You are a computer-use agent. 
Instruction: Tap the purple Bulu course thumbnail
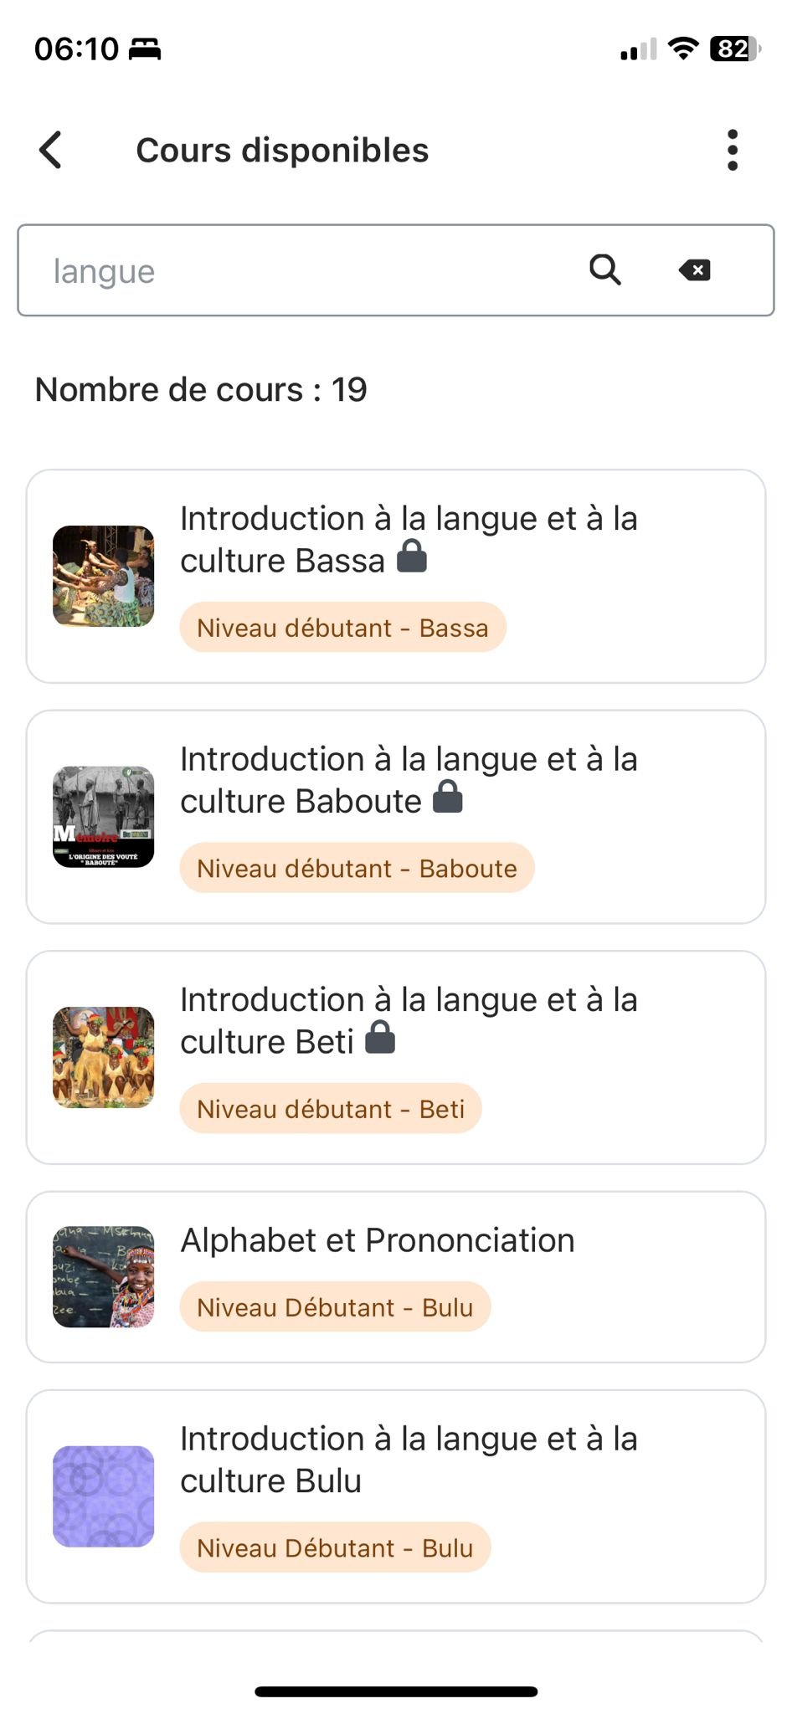104,1496
